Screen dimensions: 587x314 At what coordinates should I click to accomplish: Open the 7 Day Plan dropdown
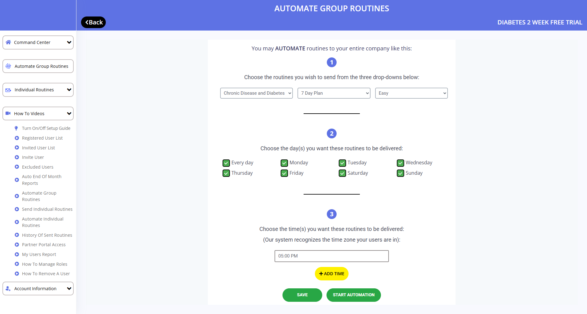[x=334, y=93]
